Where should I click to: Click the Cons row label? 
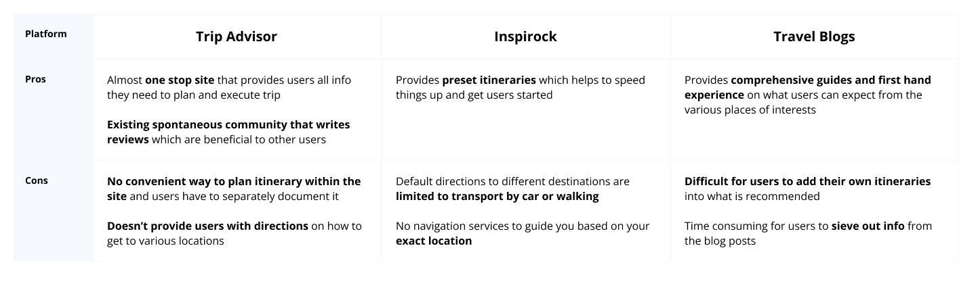[37, 180]
